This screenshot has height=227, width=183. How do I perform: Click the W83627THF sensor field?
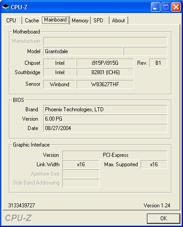click(x=105, y=84)
